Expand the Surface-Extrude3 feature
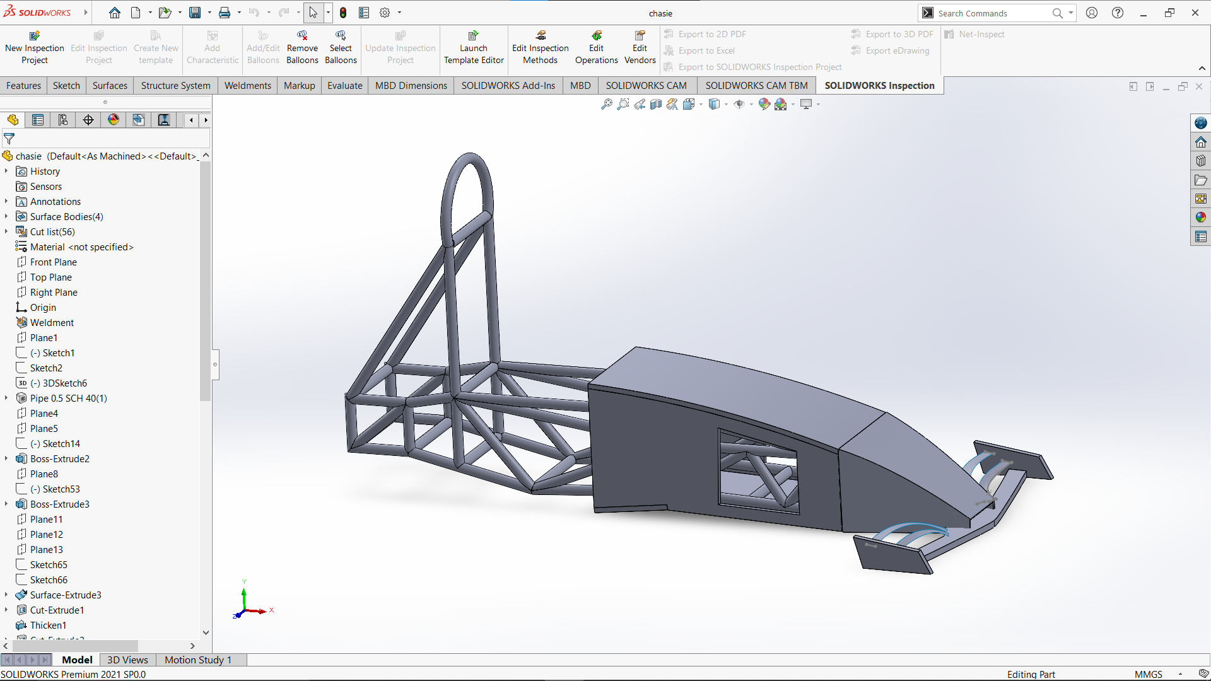Viewport: 1211px width, 681px height. tap(6, 595)
